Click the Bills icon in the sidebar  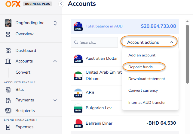(8, 90)
